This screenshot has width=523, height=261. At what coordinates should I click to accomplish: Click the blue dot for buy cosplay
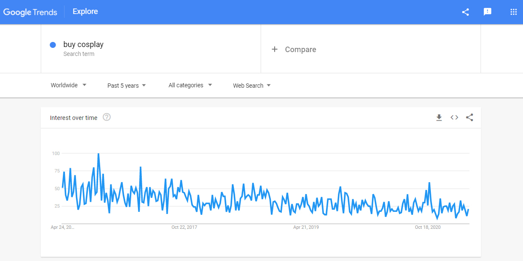[53, 45]
